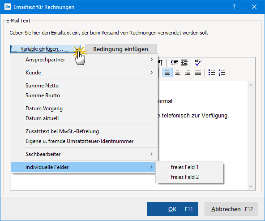265x221 pixels.
Task: Expand the Sachbearbeiter submenu
Action: click(84, 154)
